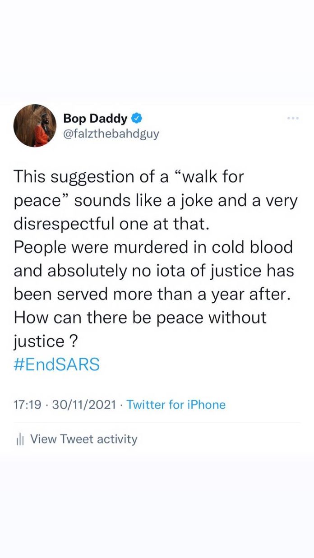
Task: Open Bop Daddy's profile picture
Action: click(35, 126)
